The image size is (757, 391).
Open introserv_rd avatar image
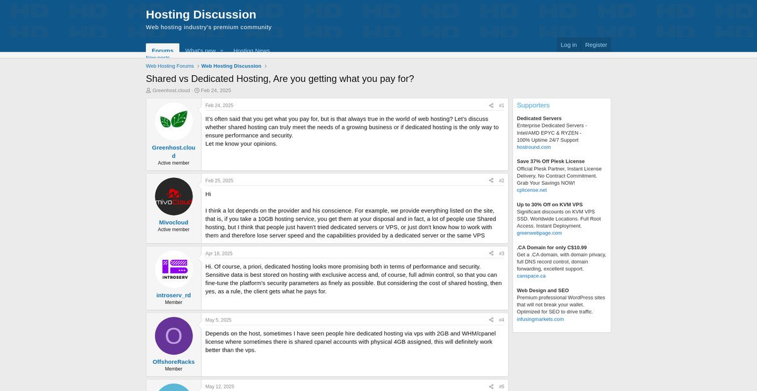click(173, 269)
